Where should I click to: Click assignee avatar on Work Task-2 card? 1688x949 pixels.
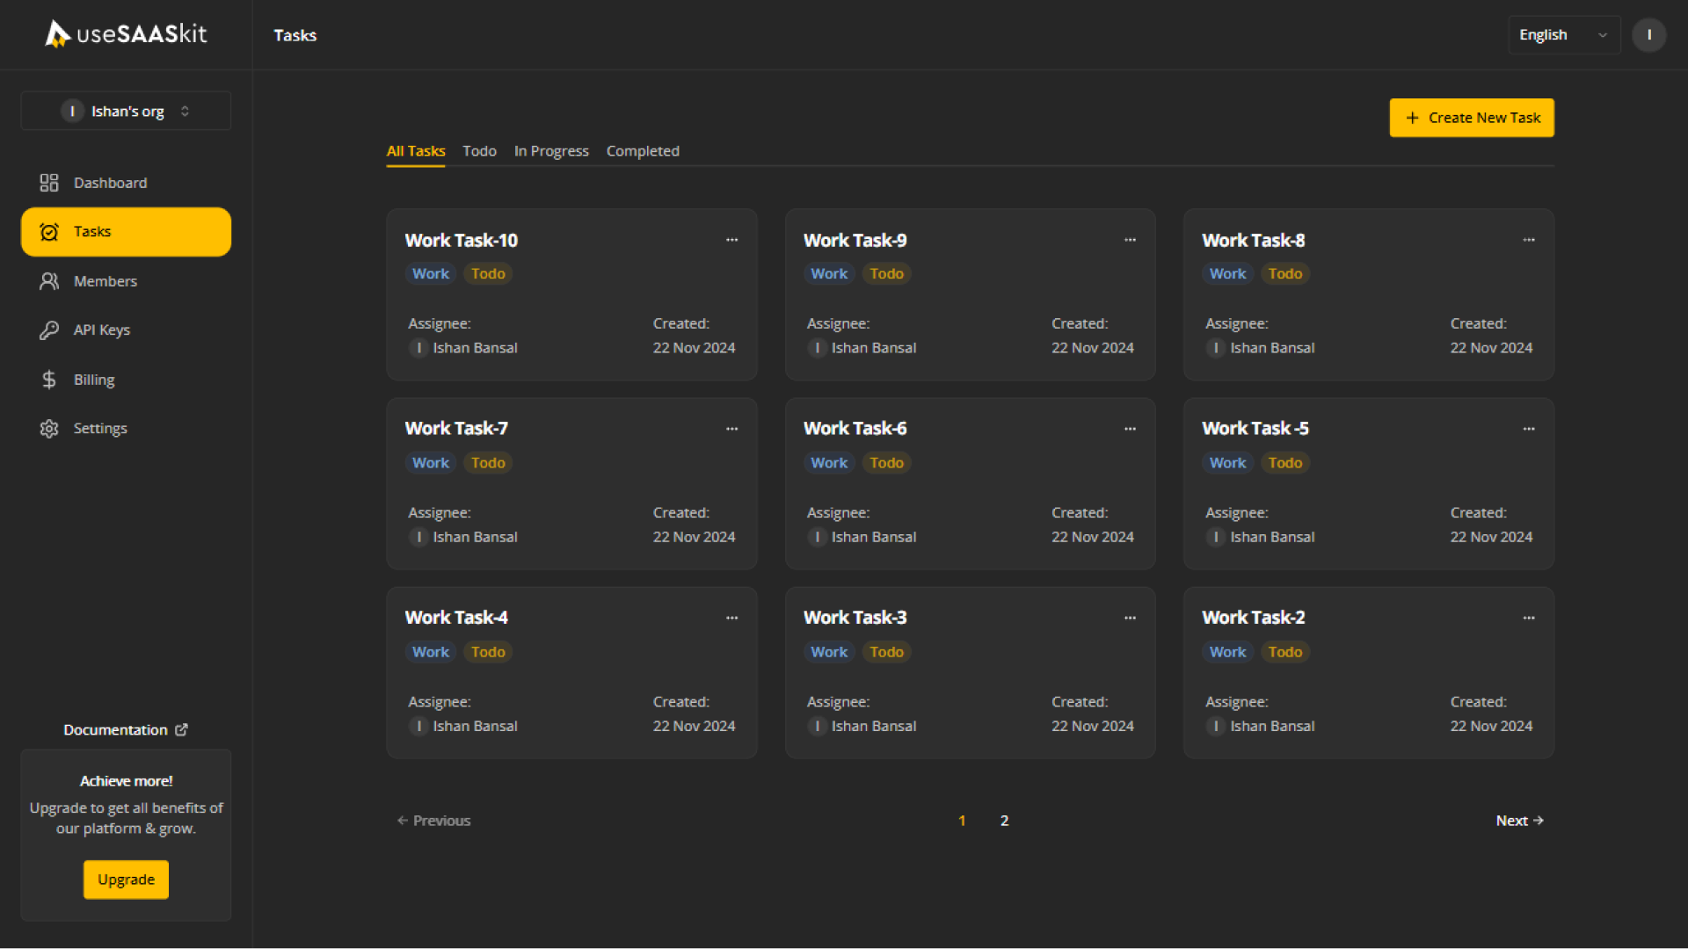(x=1216, y=726)
